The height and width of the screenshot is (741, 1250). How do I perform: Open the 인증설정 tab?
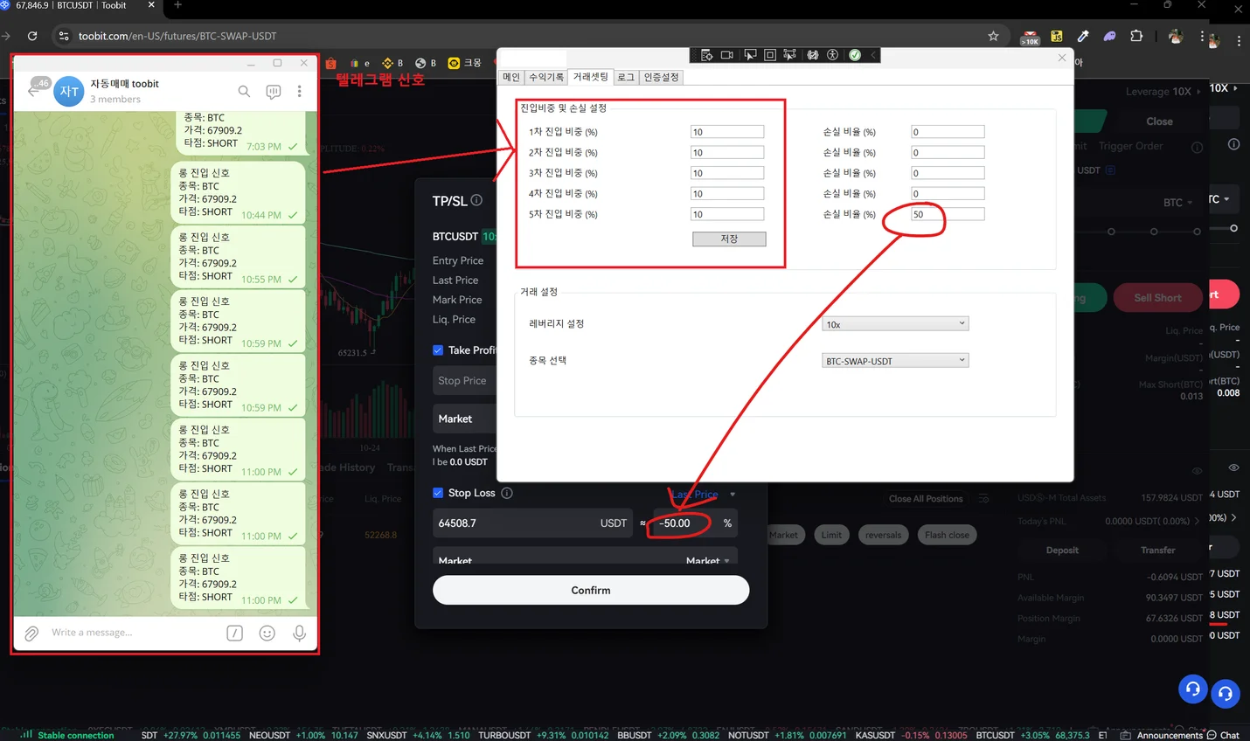coord(661,77)
